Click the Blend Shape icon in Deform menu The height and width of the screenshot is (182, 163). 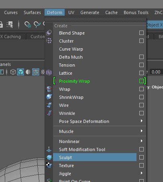[x=49, y=33]
